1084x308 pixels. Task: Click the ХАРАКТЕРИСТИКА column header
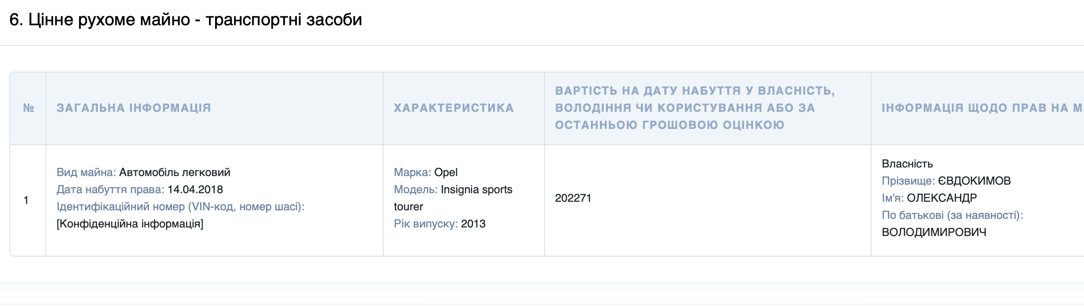tap(454, 108)
